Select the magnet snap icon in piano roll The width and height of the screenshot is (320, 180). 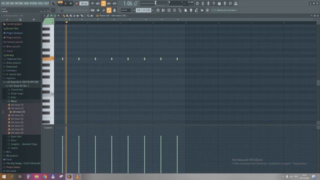(51, 15)
